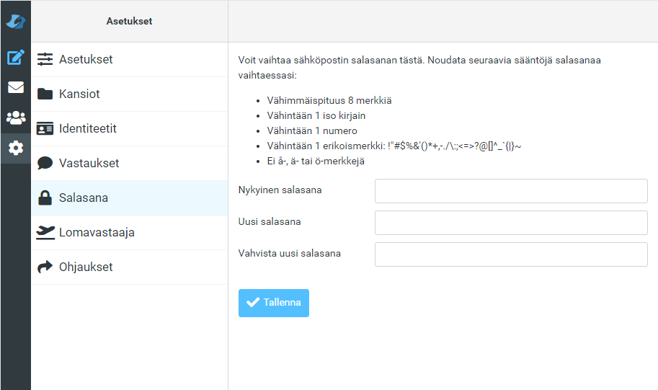658x390 pixels.
Task: Click the Tallenna save button
Action: pyautogui.click(x=274, y=303)
